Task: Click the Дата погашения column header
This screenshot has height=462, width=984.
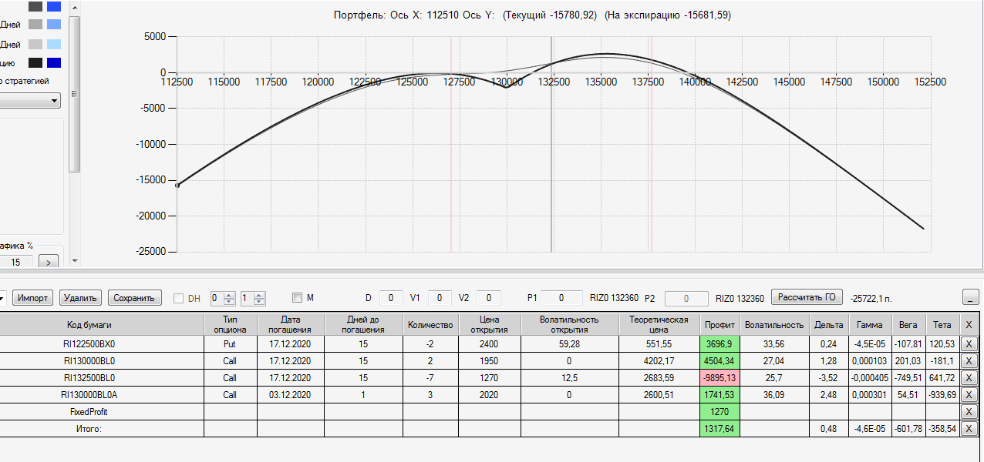Action: click(x=290, y=325)
